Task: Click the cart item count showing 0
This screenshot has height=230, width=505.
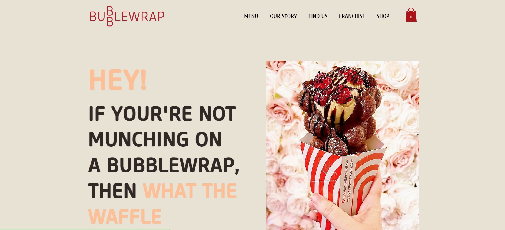Action: point(411,17)
